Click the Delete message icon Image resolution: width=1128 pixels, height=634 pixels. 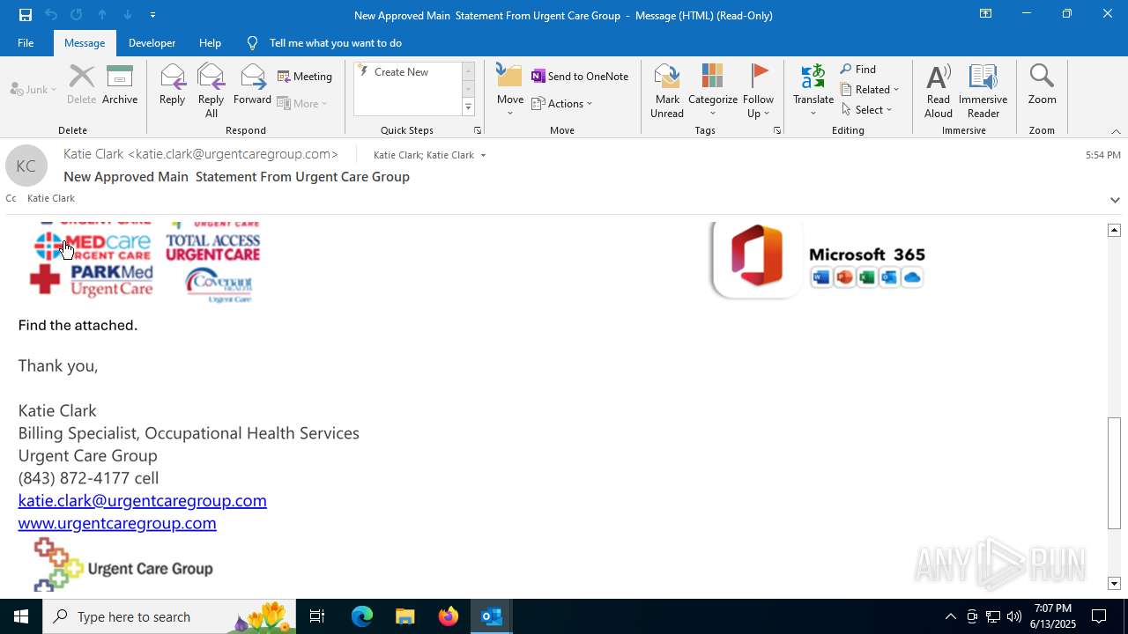tap(81, 85)
